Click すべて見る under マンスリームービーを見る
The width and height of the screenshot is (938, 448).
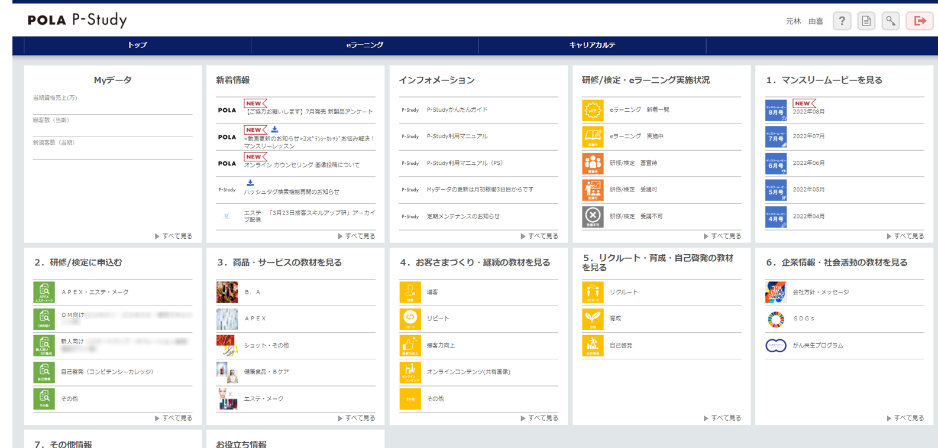[x=905, y=236]
